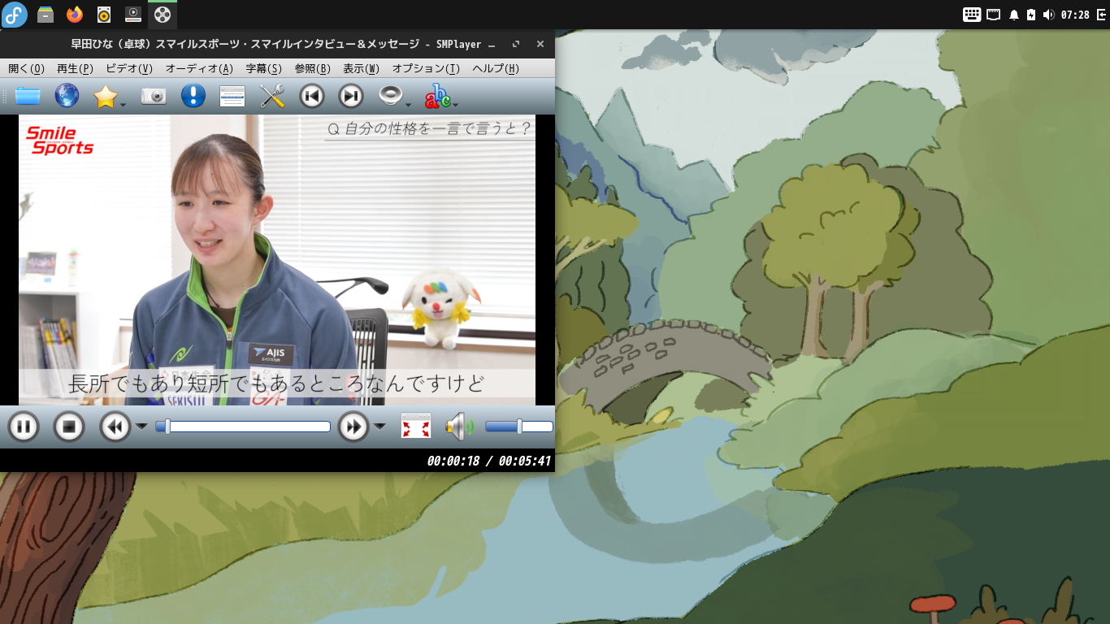The width and height of the screenshot is (1110, 624).
Task: Minimize the SMPlayer window
Action: click(x=492, y=45)
